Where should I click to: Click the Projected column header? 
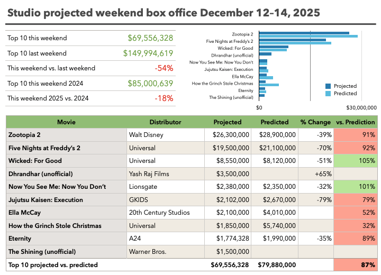pos(227,122)
